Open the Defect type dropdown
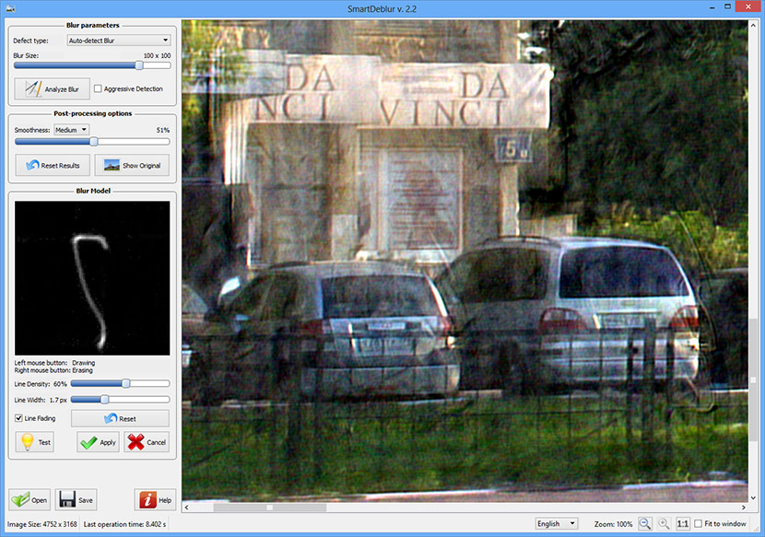Viewport: 765px width, 537px height. [x=119, y=41]
